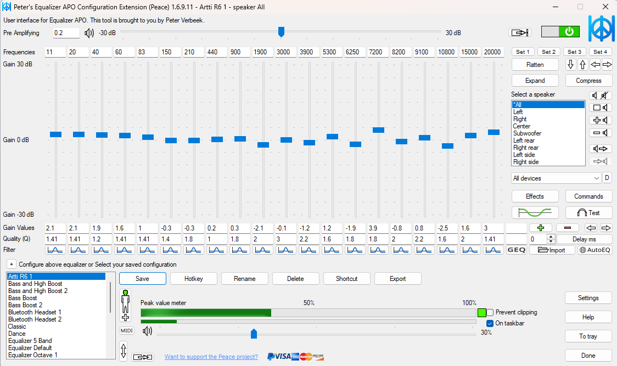
Task: Click the arrow button left of power switch
Action: (520, 33)
